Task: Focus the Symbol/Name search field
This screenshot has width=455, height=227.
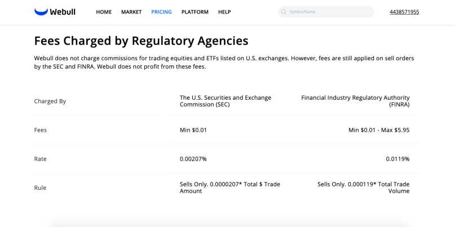Action: pos(326,12)
